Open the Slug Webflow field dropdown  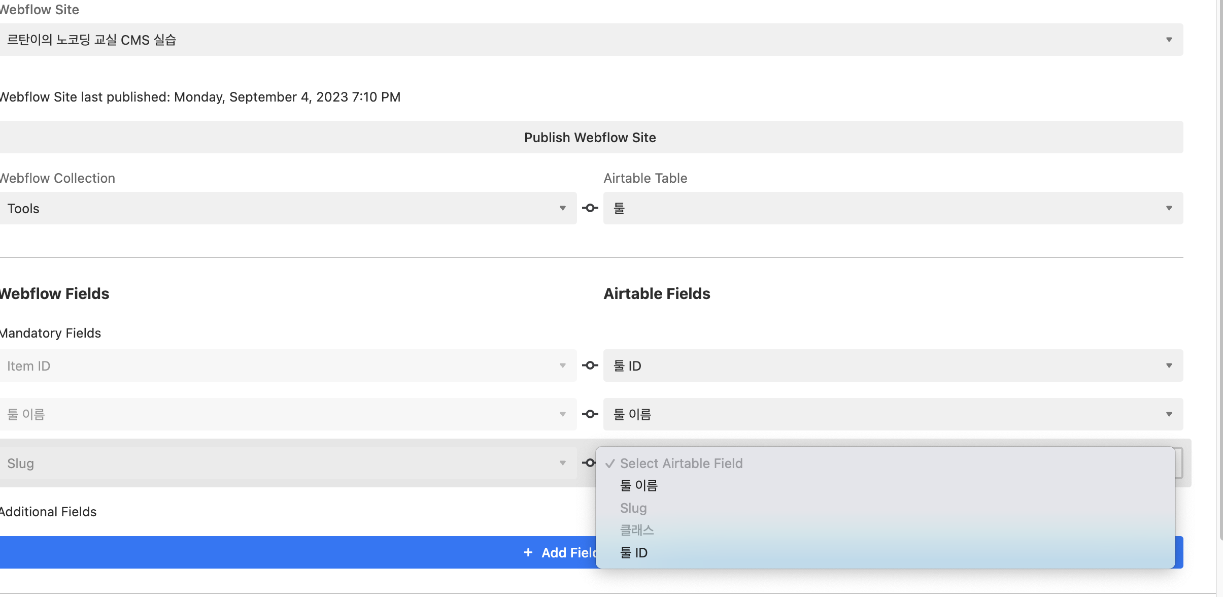point(288,463)
